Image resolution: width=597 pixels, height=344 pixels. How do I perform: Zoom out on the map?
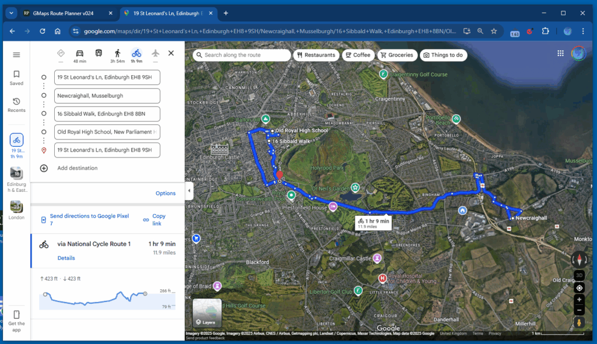579,310
